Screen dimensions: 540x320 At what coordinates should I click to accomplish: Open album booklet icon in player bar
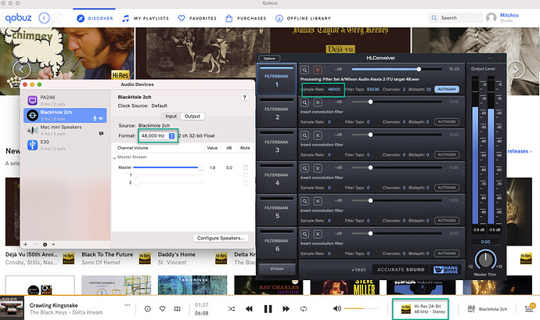[x=177, y=309]
